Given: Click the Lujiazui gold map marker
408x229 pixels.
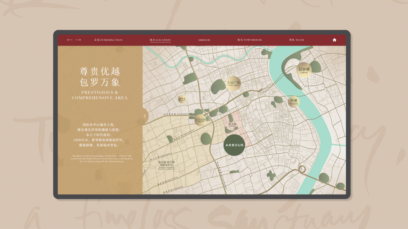Looking at the screenshot, I should pos(304,70).
